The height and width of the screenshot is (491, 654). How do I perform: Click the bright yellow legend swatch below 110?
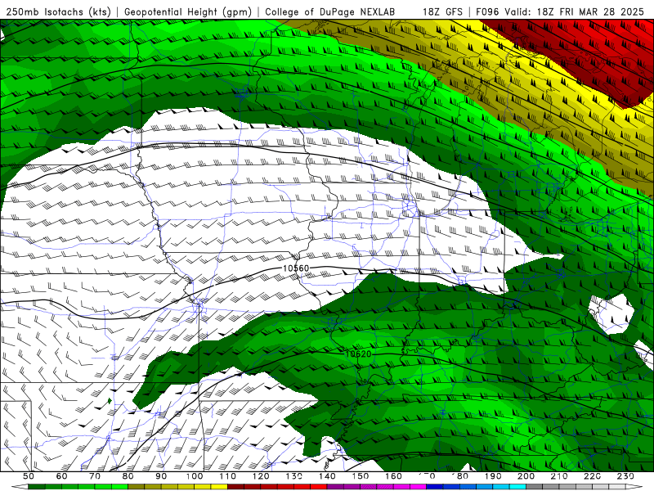(x=219, y=487)
